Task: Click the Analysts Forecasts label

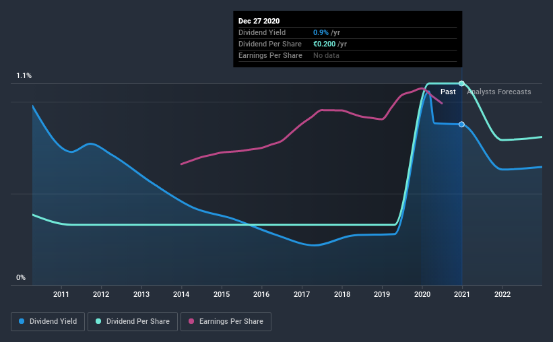Action: pyautogui.click(x=499, y=92)
